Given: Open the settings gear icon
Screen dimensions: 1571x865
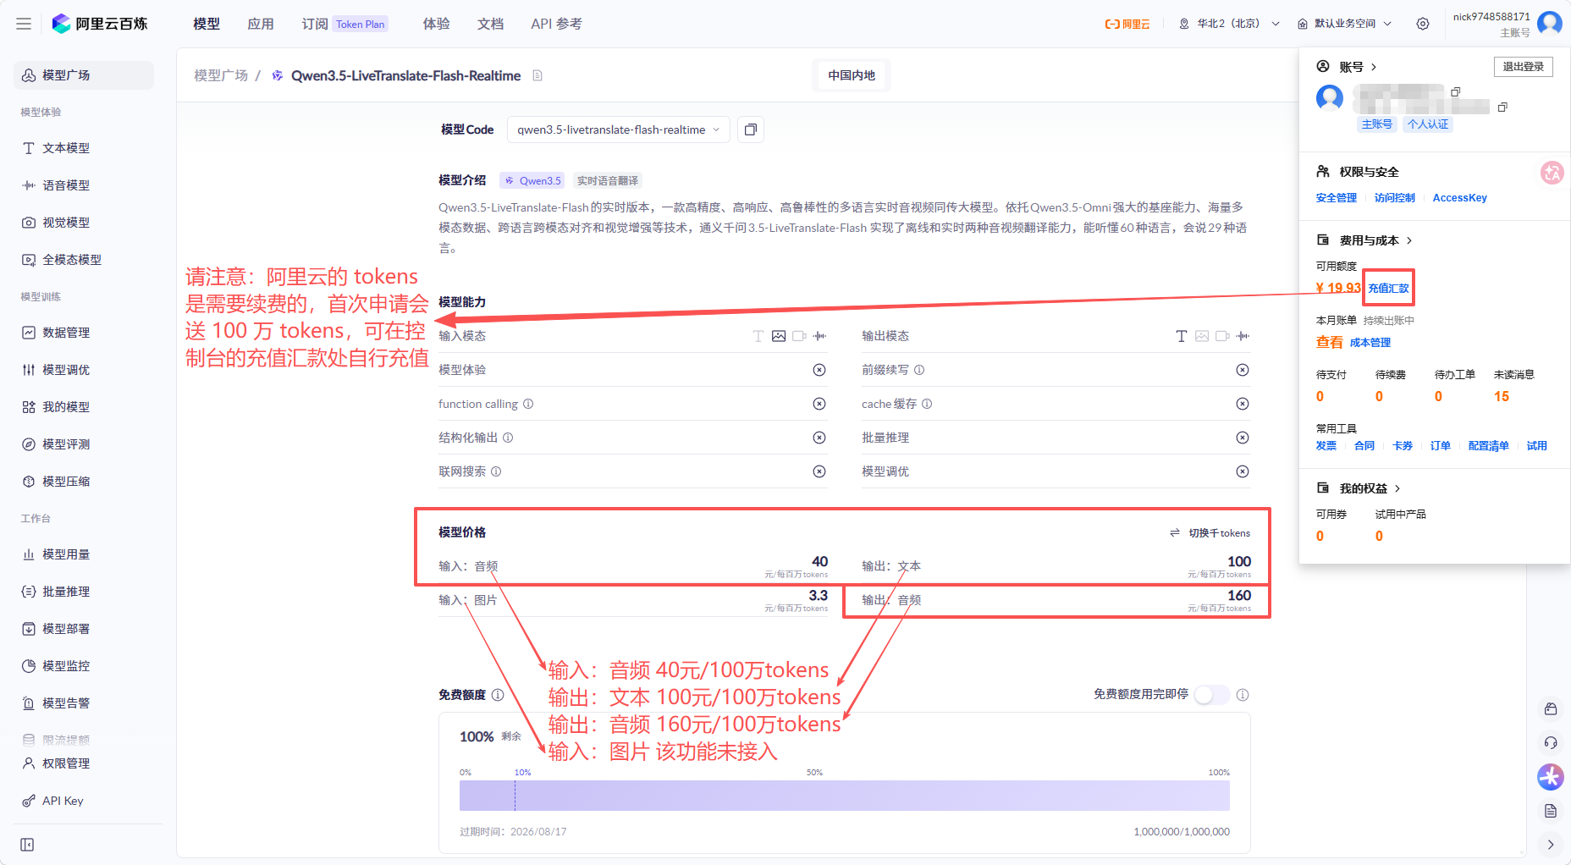Looking at the screenshot, I should [1423, 24].
